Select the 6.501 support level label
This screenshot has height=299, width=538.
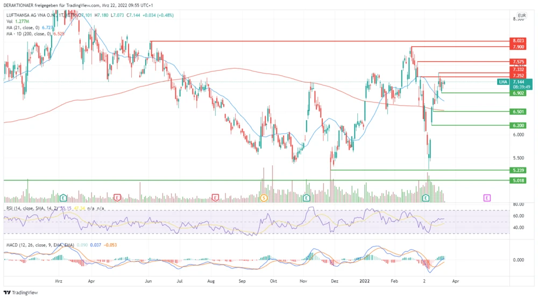click(x=518, y=112)
